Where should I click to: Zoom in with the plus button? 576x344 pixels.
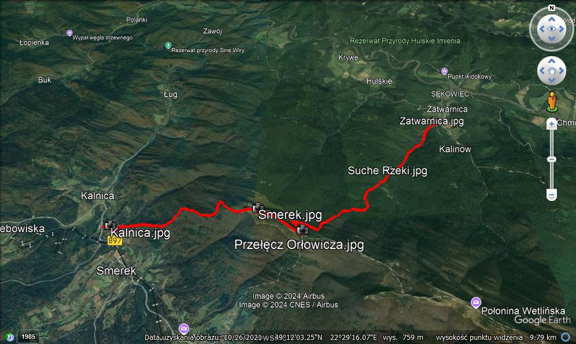click(551, 124)
